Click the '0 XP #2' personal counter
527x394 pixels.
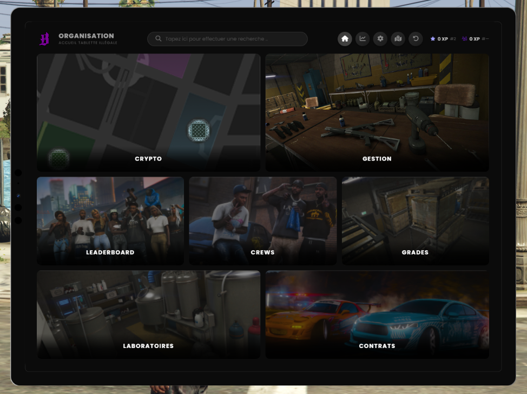[x=443, y=39]
